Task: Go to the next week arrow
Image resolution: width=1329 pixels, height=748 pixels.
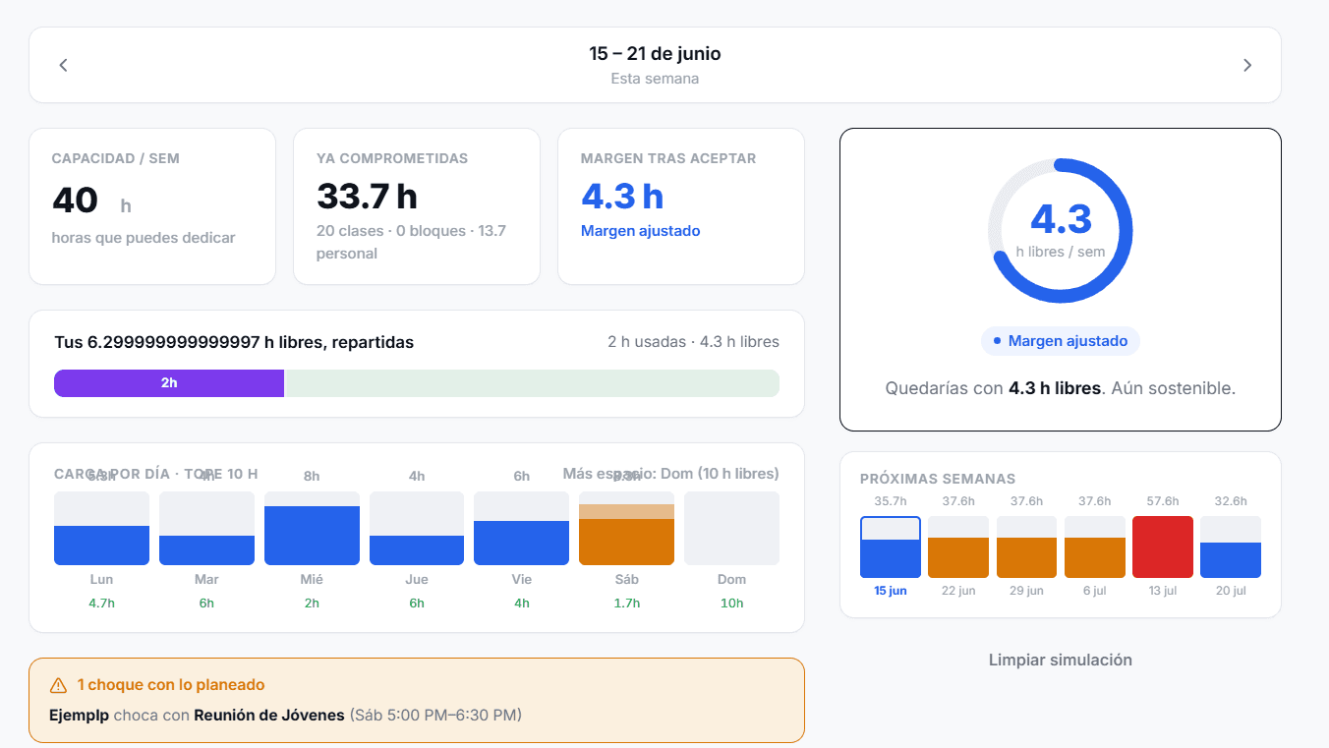Action: [x=1247, y=65]
